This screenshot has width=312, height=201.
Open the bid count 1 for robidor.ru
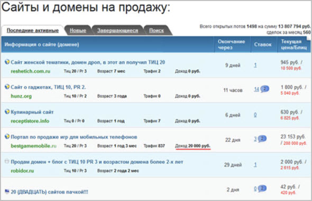(255, 165)
